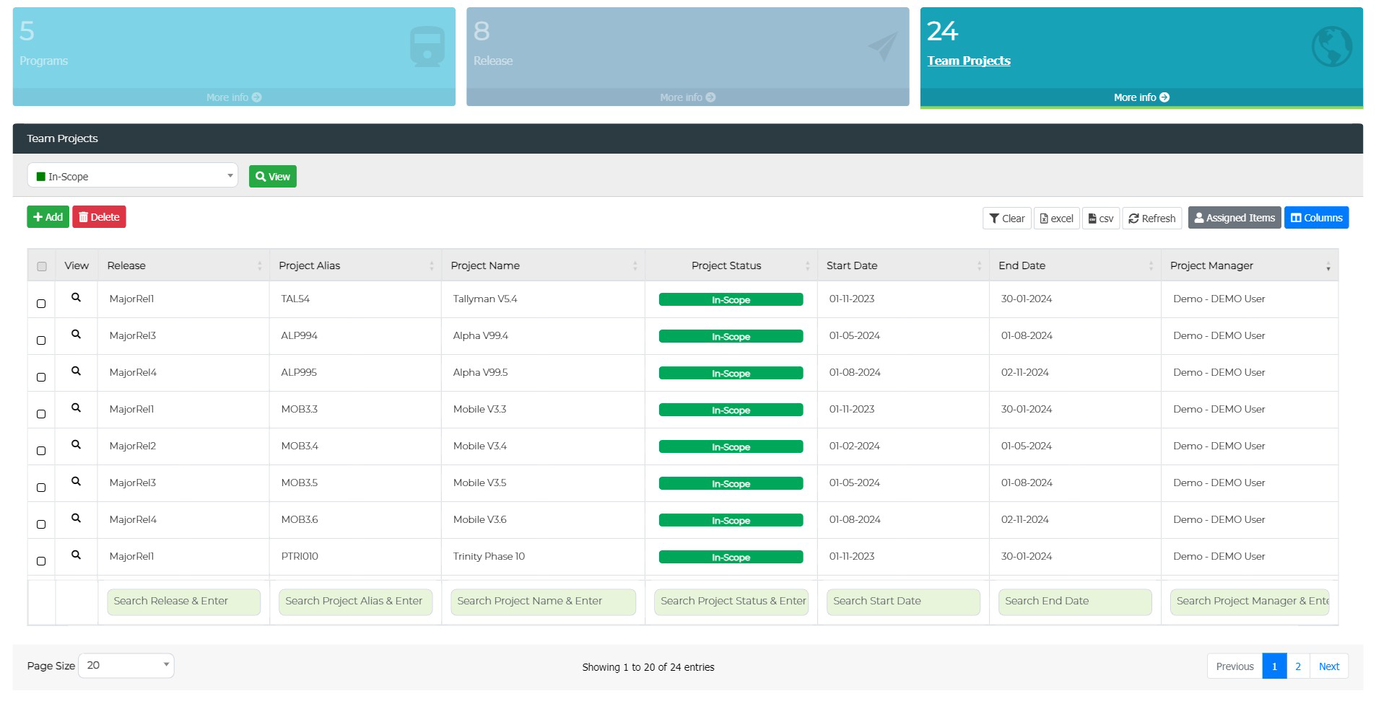
Task: Click the green View search button
Action: (273, 176)
